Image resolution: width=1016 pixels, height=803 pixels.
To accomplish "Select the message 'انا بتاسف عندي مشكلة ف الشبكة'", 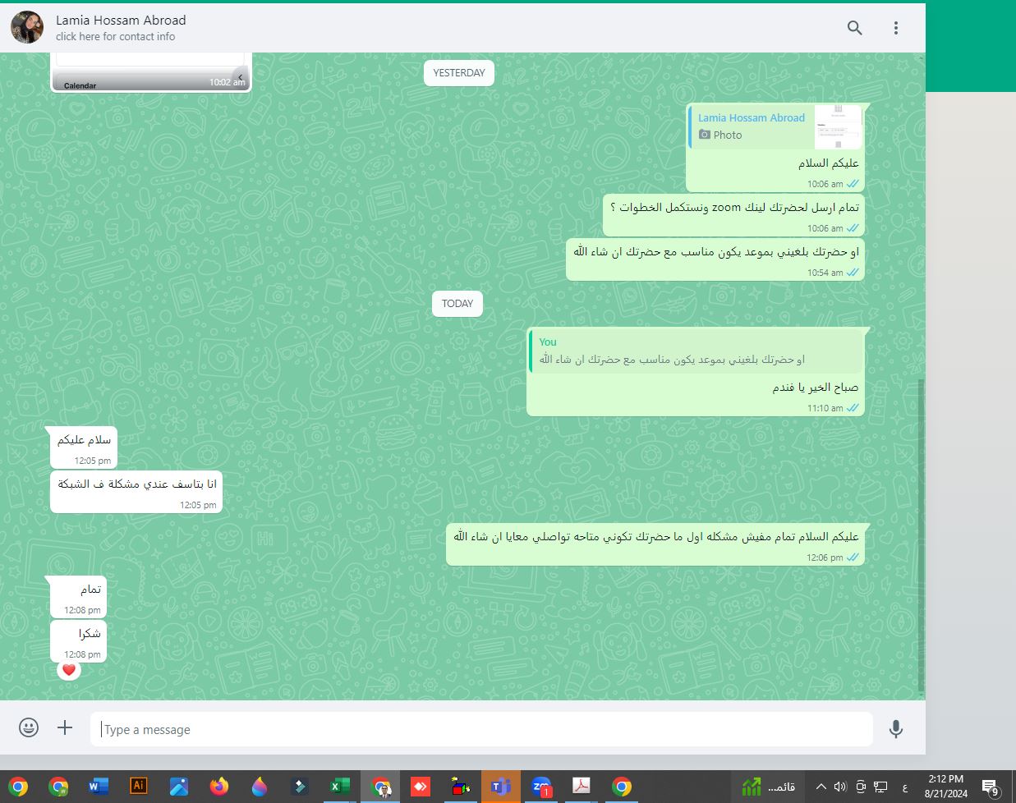I will click(136, 492).
